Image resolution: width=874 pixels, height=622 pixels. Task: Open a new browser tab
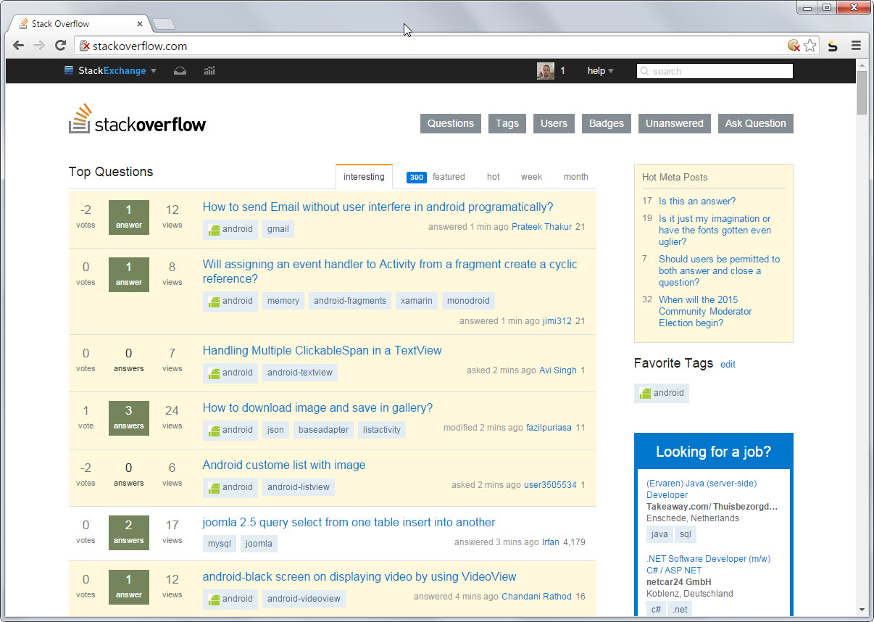click(164, 24)
